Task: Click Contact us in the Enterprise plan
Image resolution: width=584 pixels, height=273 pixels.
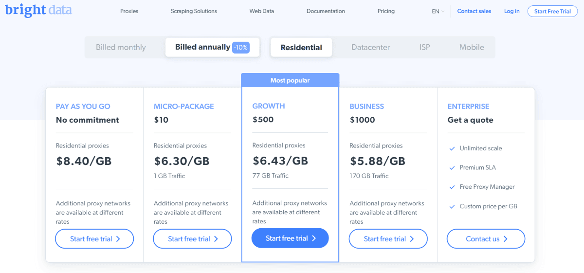Action: point(486,239)
